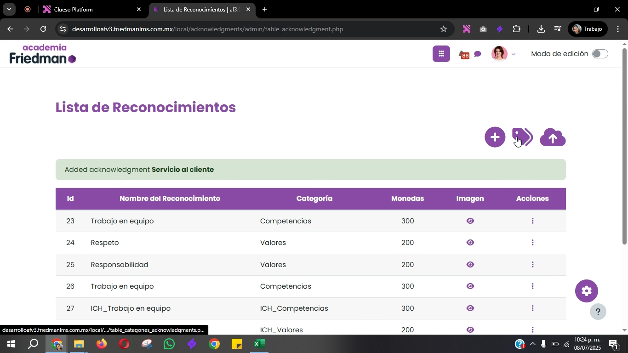Viewport: 628px width, 353px height.
Task: Open the help question mark button
Action: 598,312
